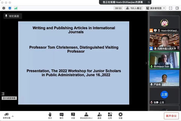The image size is (181, 121).
Task: Toggle fullscreen mode in top bar
Action: (x=170, y=8)
